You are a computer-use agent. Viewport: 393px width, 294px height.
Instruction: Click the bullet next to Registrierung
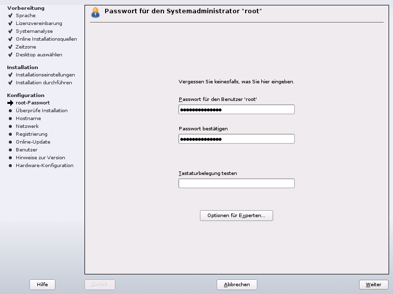coord(10,134)
